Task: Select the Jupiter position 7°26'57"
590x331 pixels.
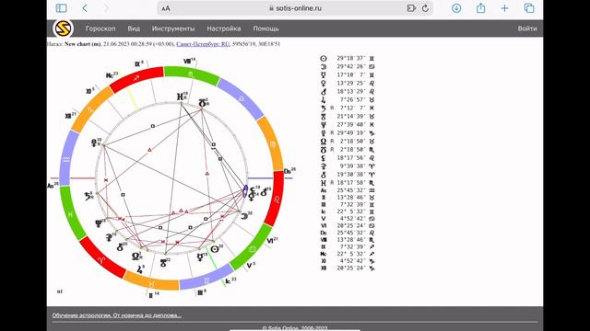Action: (351, 100)
